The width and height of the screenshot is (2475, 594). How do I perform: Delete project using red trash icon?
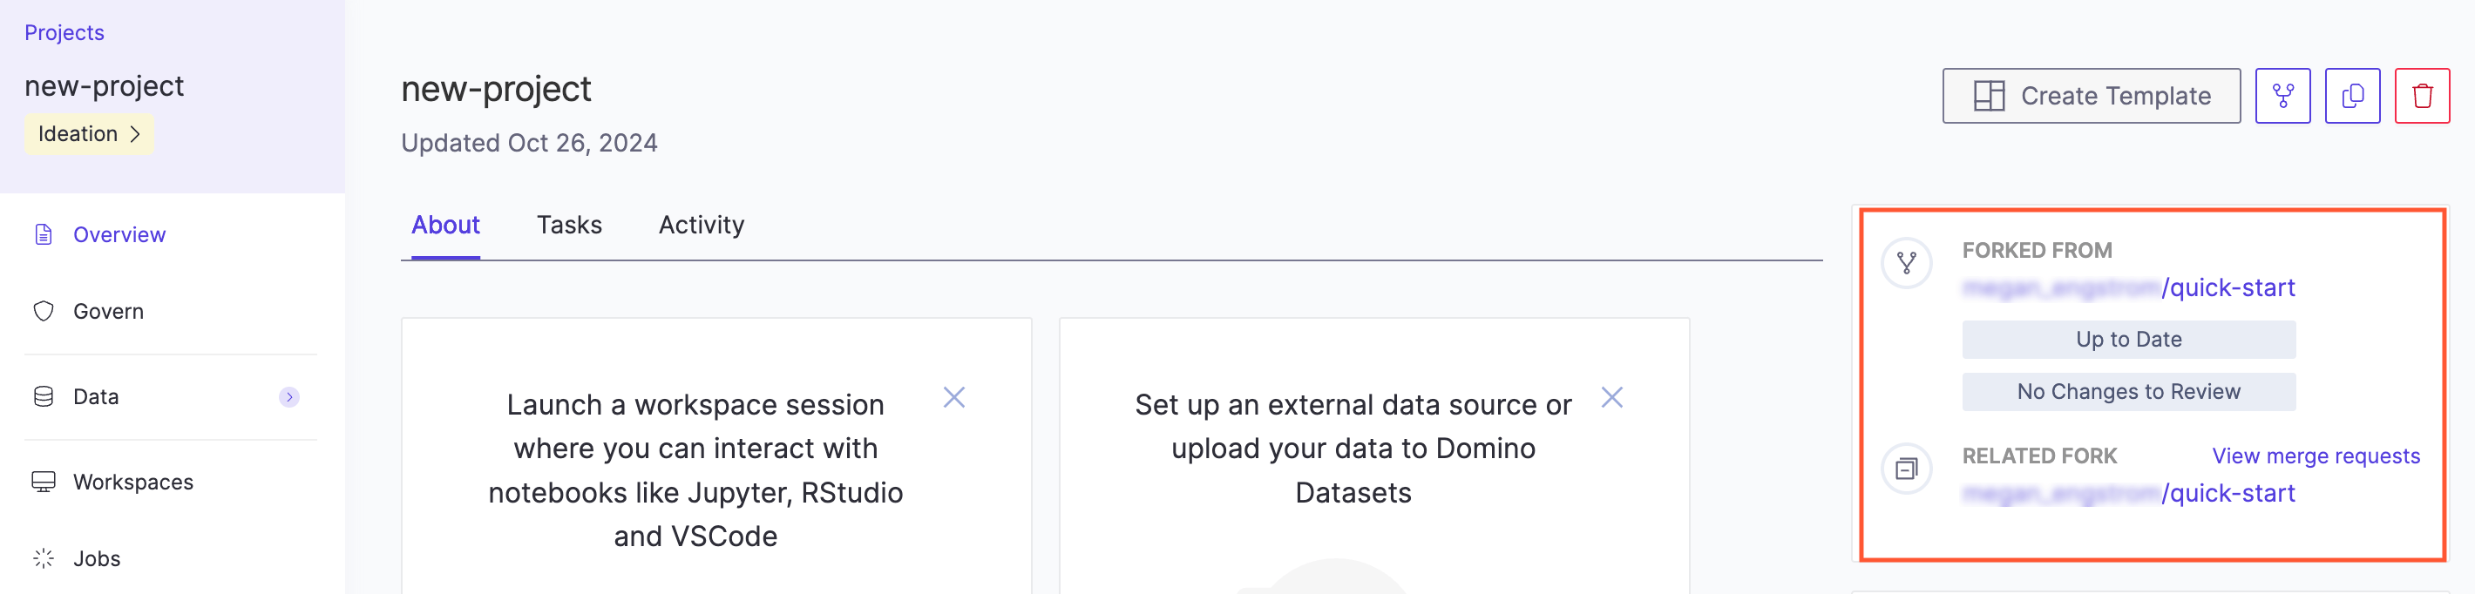pyautogui.click(x=2422, y=96)
